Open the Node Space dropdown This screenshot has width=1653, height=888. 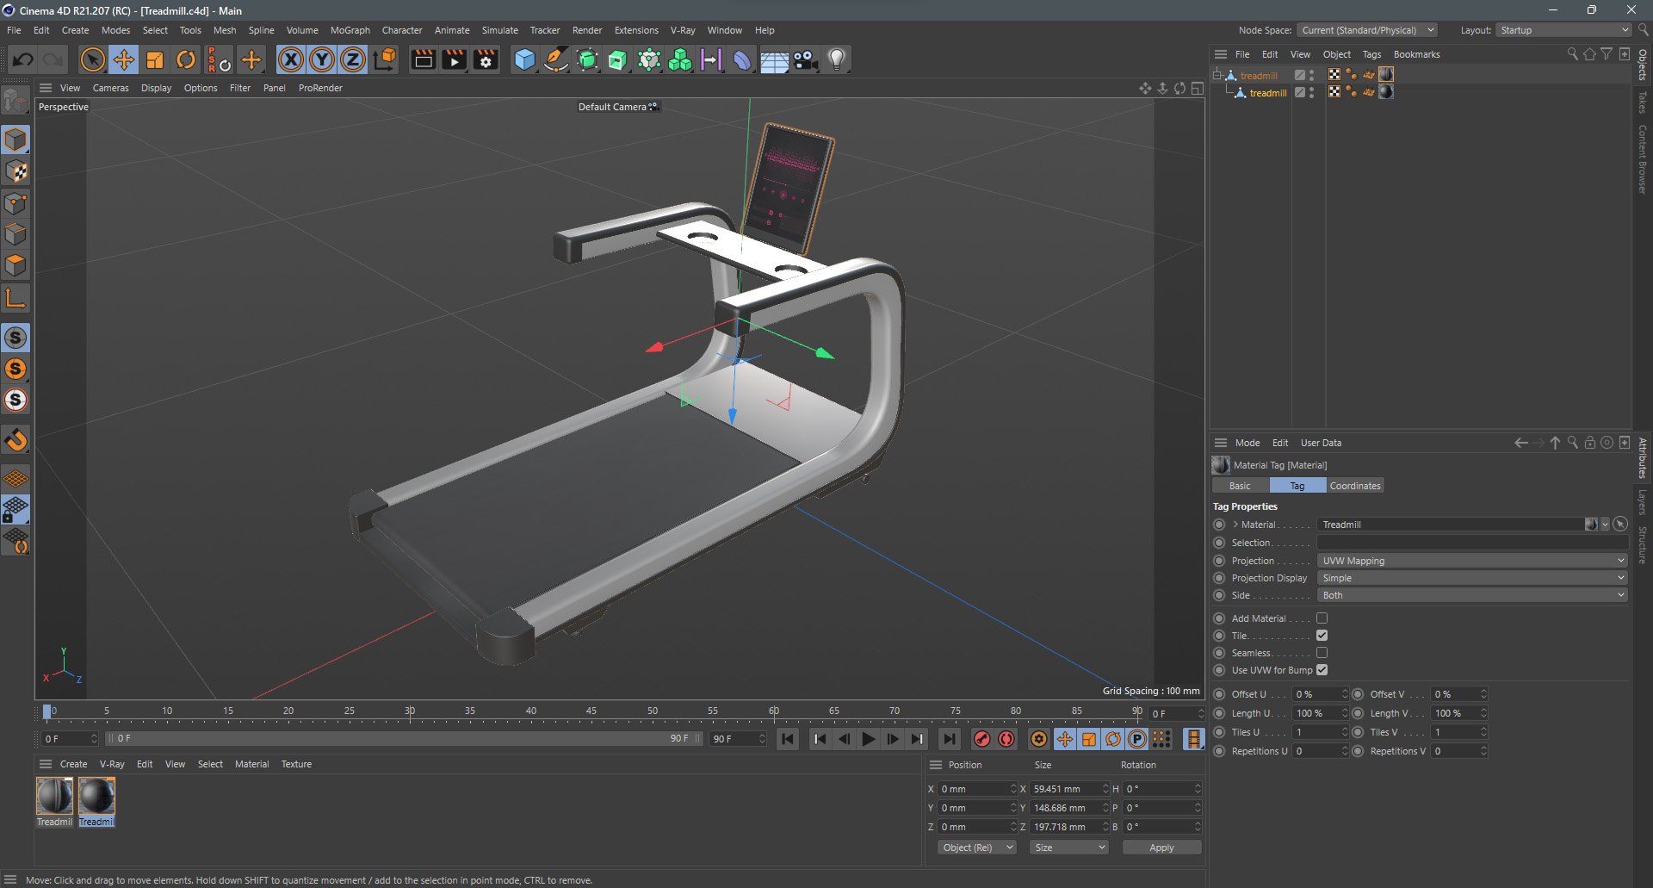tap(1367, 30)
